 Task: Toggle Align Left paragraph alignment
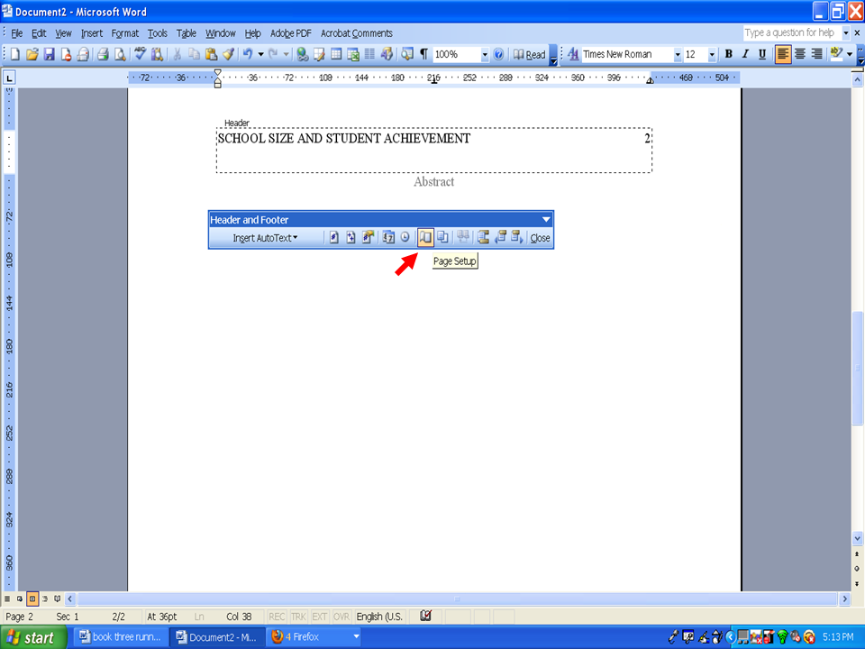[783, 54]
